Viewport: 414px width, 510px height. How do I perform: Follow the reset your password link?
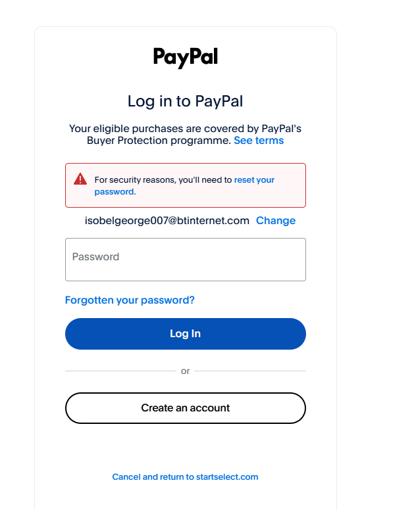coord(254,179)
